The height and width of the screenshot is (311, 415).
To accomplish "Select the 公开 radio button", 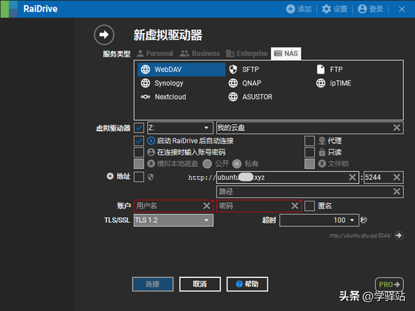I will tap(207, 164).
